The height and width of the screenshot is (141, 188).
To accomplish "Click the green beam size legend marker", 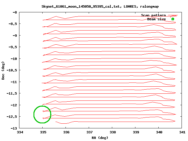I will (173, 19).
